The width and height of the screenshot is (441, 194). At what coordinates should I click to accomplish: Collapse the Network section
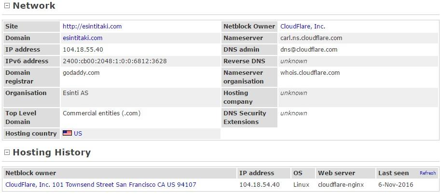(7, 6)
